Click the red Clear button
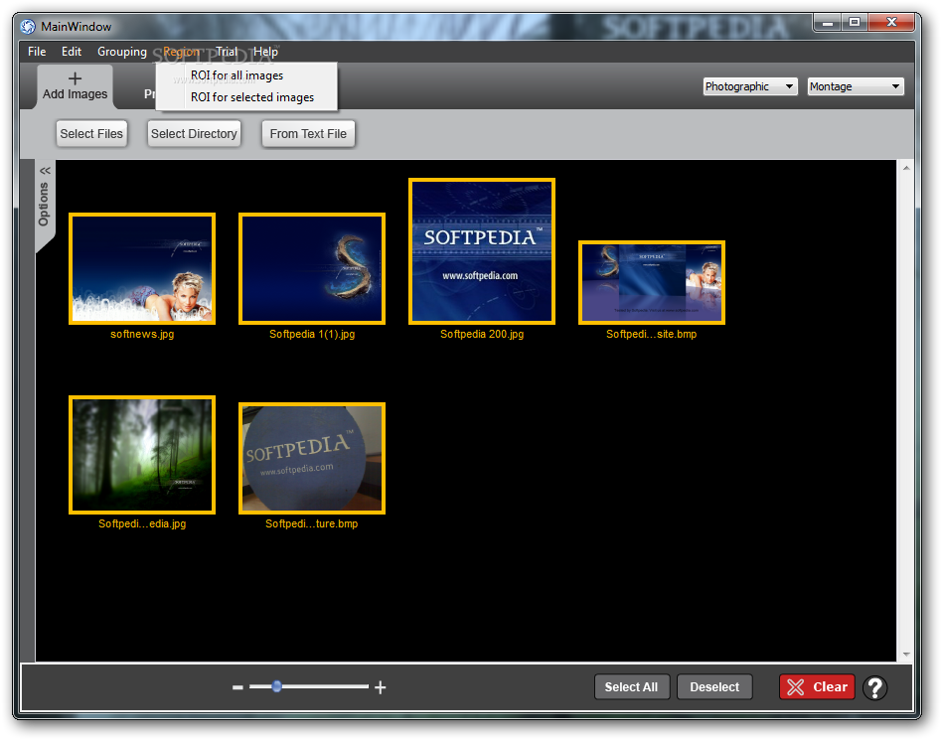The image size is (942, 740). pyautogui.click(x=817, y=687)
